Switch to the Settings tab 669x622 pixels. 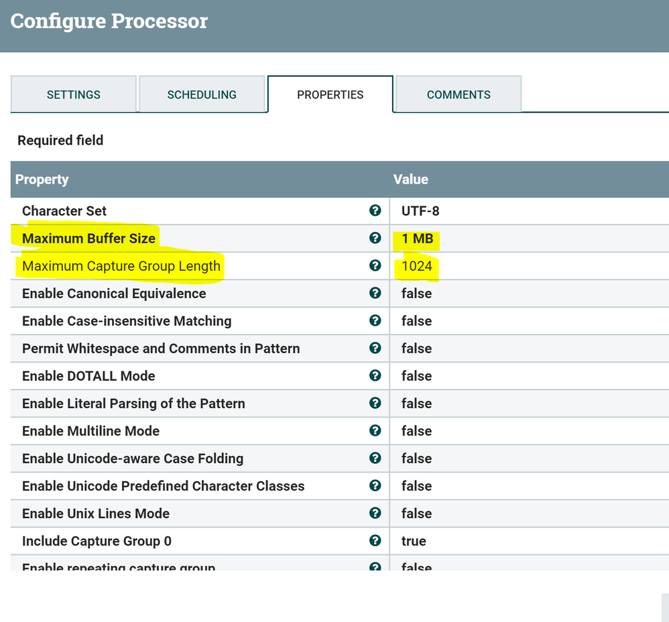(x=74, y=95)
